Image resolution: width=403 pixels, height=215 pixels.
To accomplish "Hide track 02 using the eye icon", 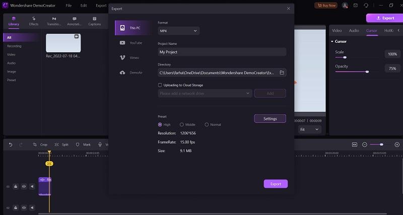I will [x=24, y=207].
